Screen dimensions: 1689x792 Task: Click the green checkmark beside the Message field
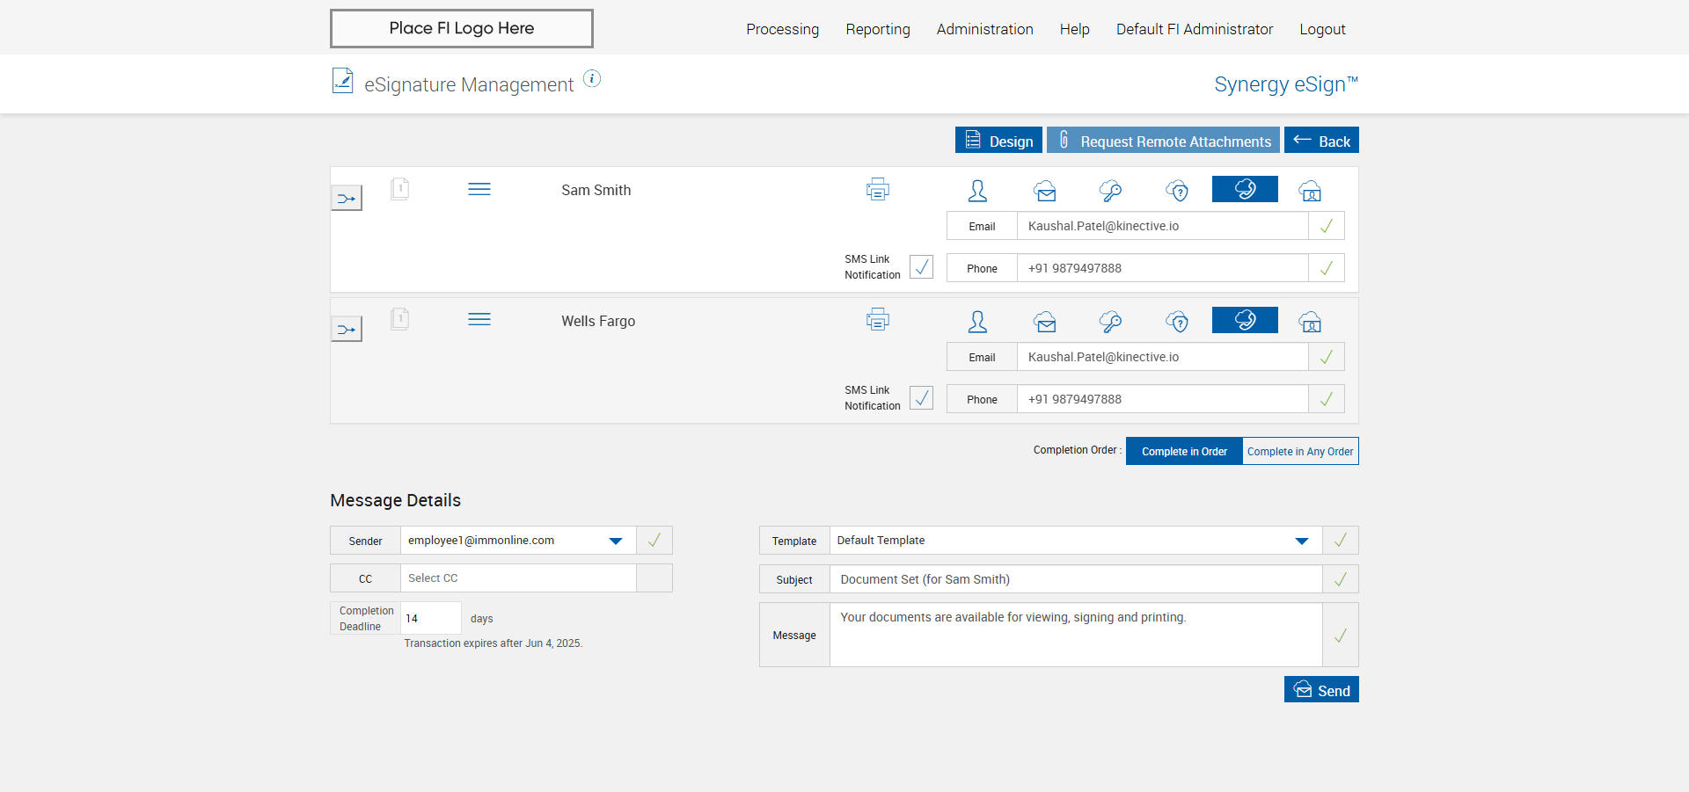[x=1341, y=635]
